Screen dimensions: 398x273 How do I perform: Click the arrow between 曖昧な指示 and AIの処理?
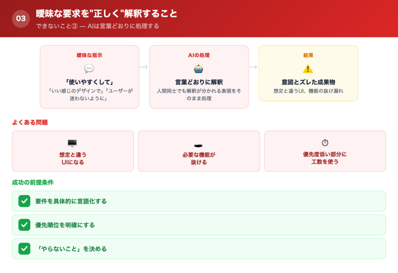point(144,67)
